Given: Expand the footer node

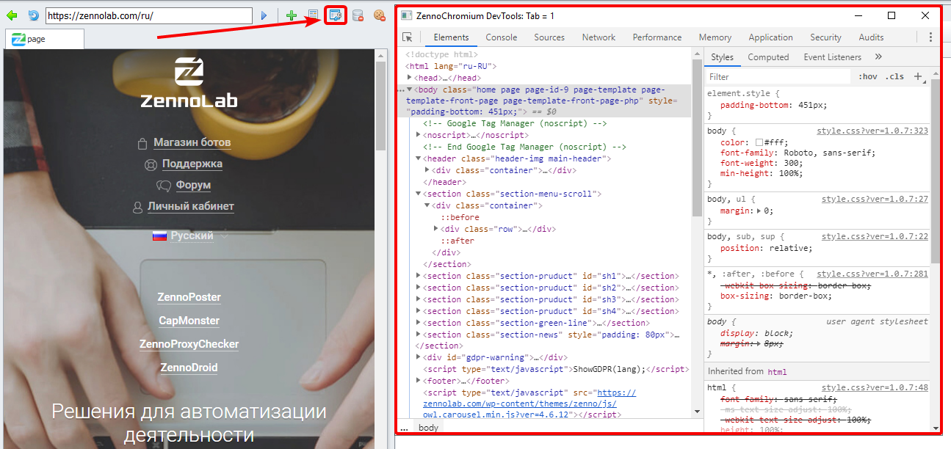Looking at the screenshot, I should [418, 382].
